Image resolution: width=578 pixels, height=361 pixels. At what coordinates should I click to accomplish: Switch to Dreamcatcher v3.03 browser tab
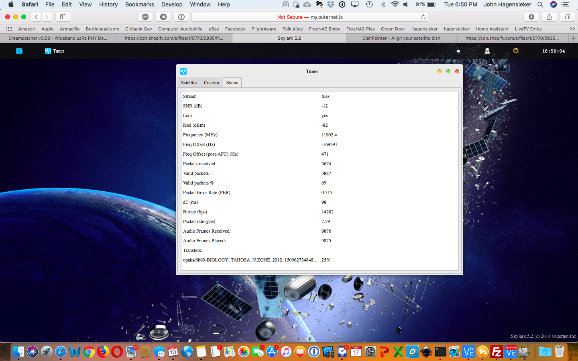(x=58, y=38)
